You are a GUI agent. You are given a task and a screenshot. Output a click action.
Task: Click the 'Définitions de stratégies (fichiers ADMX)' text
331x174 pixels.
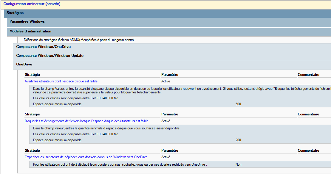tap(79, 40)
